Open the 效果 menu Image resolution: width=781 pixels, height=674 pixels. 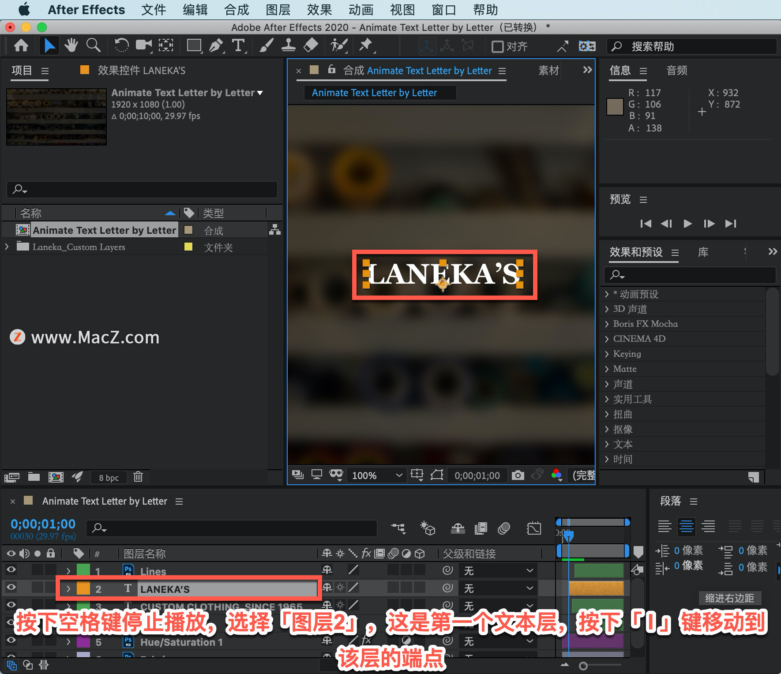(x=319, y=10)
